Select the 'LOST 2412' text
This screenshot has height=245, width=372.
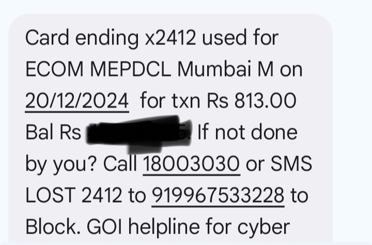click(73, 195)
